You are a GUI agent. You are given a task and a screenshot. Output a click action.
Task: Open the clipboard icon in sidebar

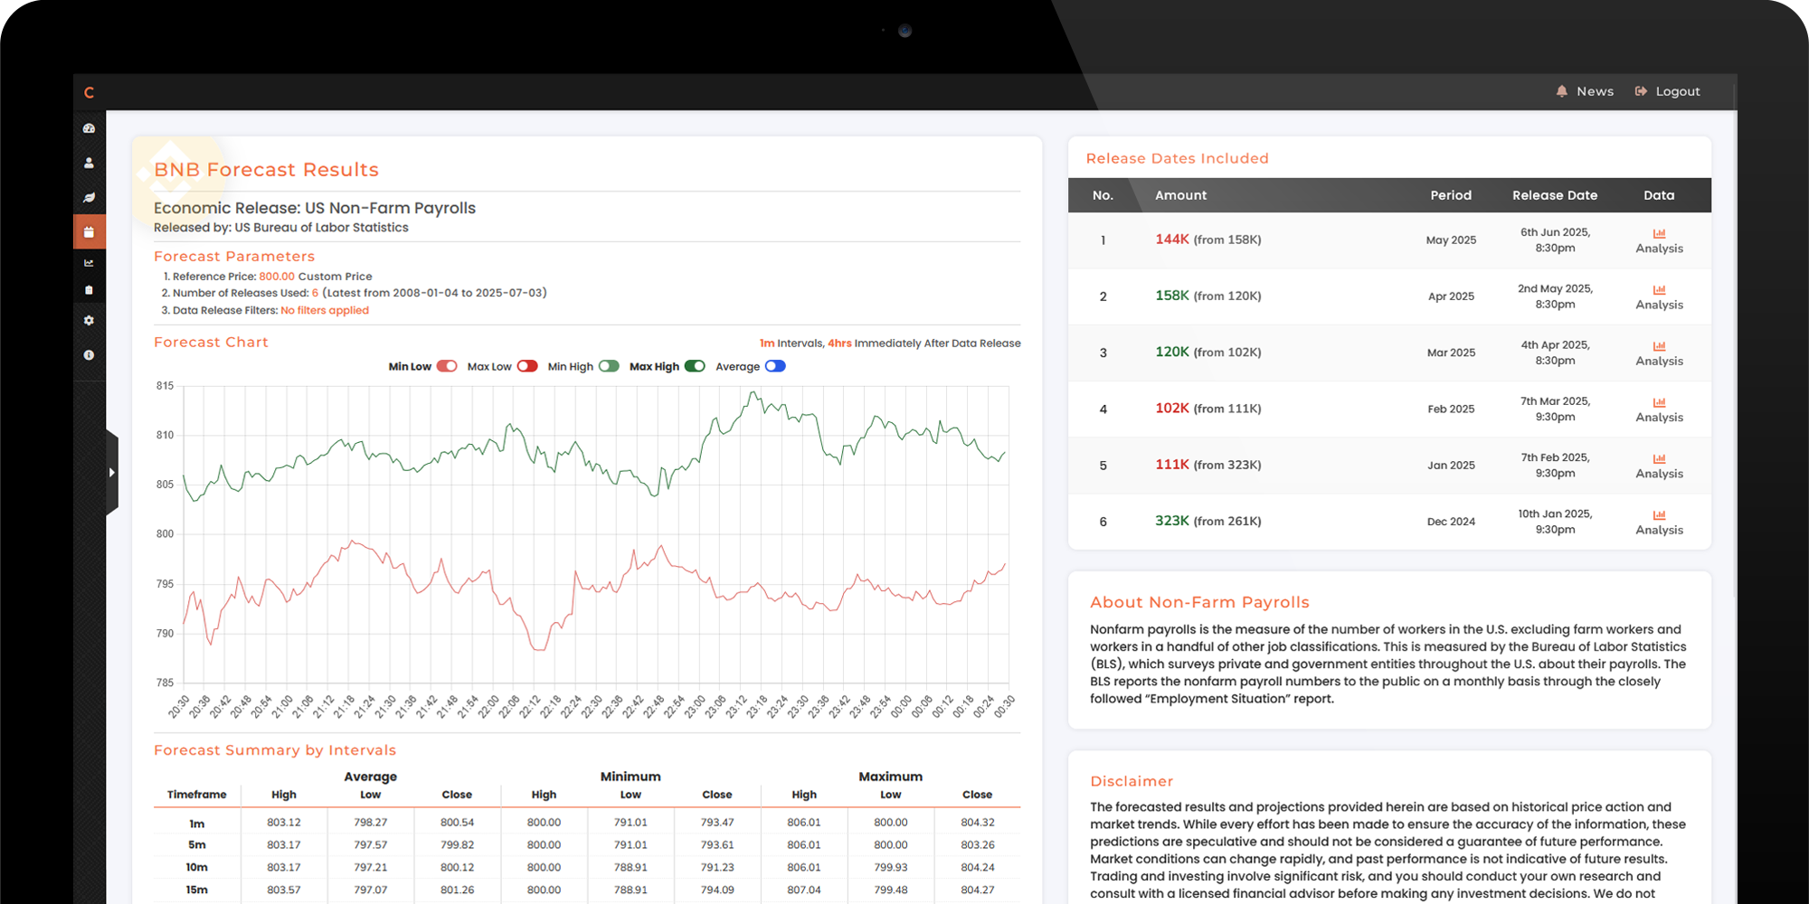pyautogui.click(x=89, y=290)
